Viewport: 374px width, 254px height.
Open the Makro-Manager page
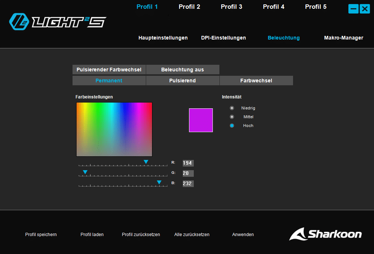[344, 38]
